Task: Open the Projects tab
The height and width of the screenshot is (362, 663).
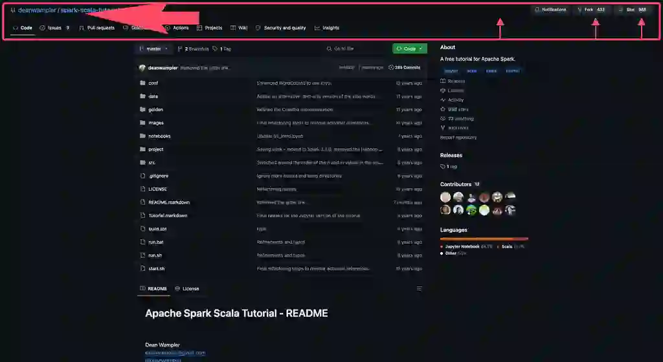Action: 209,28
